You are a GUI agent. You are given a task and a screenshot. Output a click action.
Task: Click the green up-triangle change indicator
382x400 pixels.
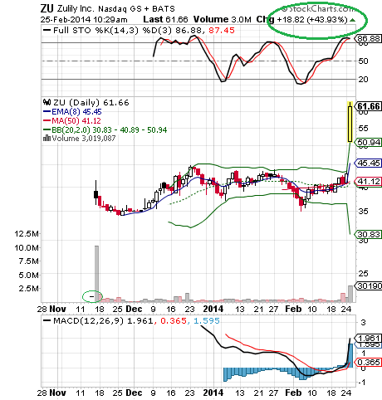(352, 20)
